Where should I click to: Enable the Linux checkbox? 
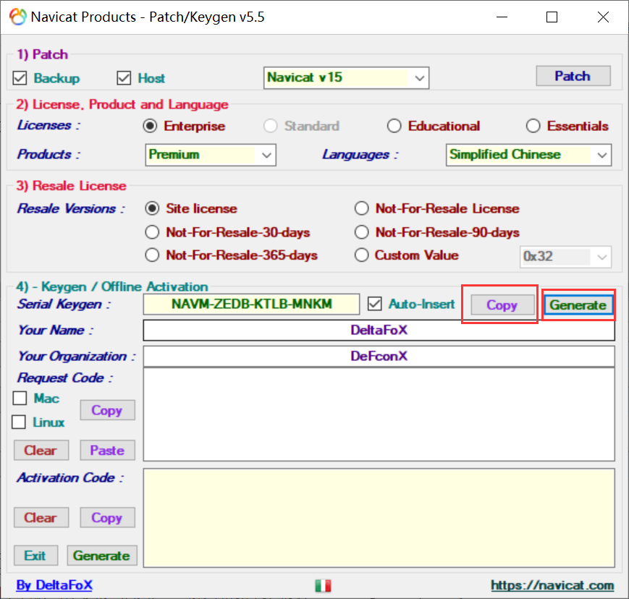pos(19,422)
